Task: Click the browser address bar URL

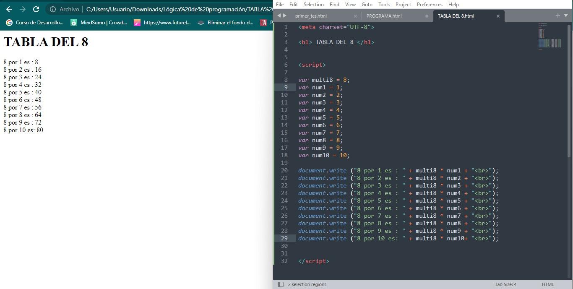Action: click(x=180, y=9)
